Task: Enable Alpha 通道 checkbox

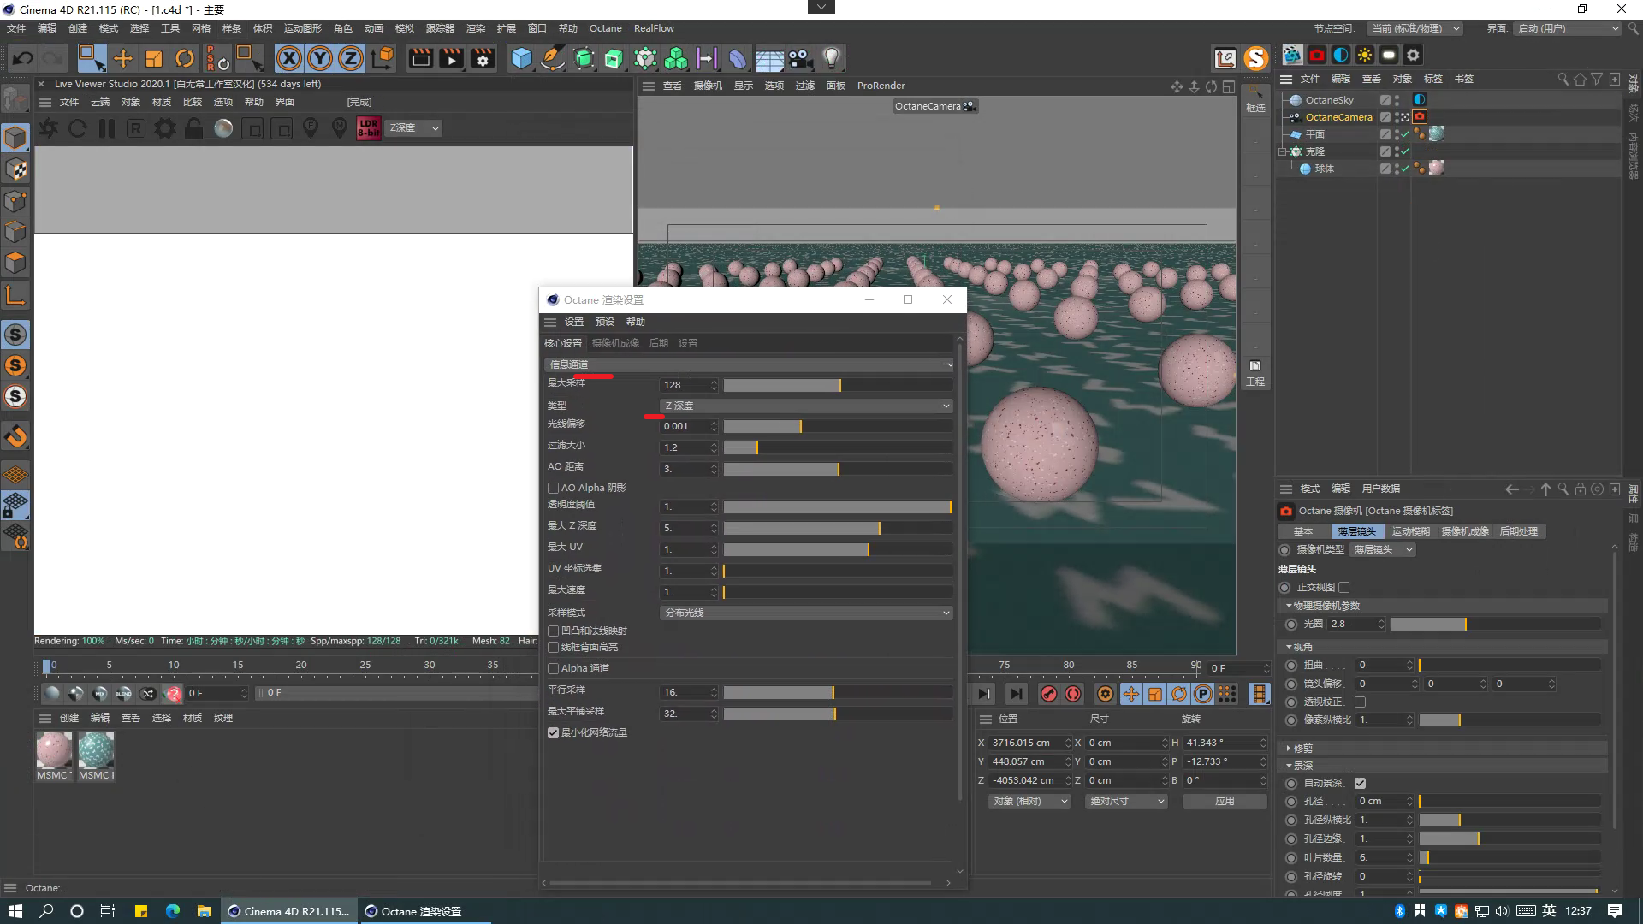Action: click(x=553, y=669)
